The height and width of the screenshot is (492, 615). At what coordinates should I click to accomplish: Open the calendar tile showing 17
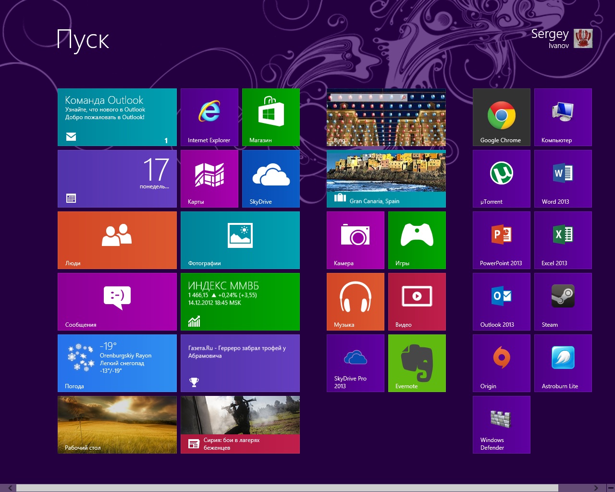coord(117,179)
